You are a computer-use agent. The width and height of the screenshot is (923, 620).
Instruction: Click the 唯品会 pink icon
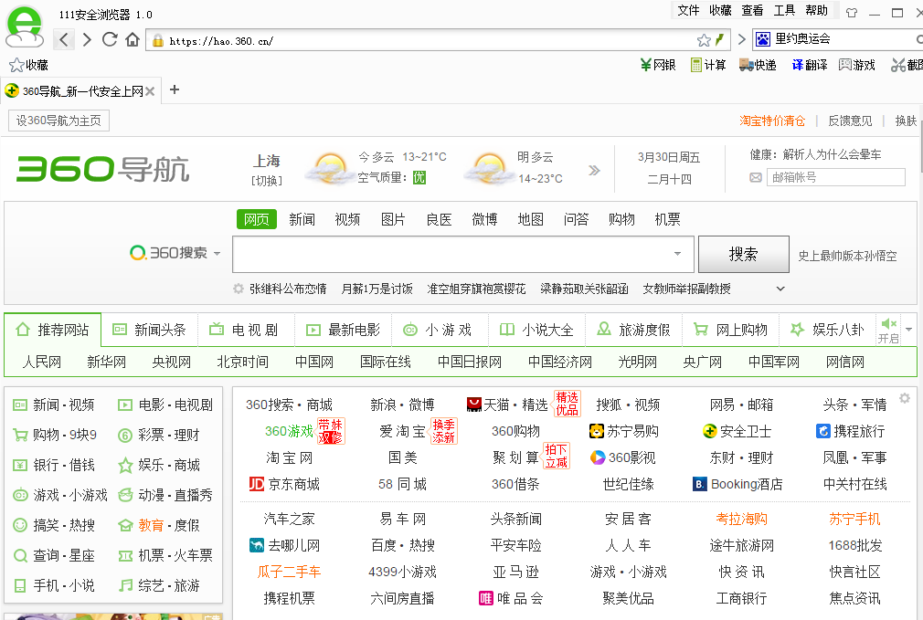485,598
